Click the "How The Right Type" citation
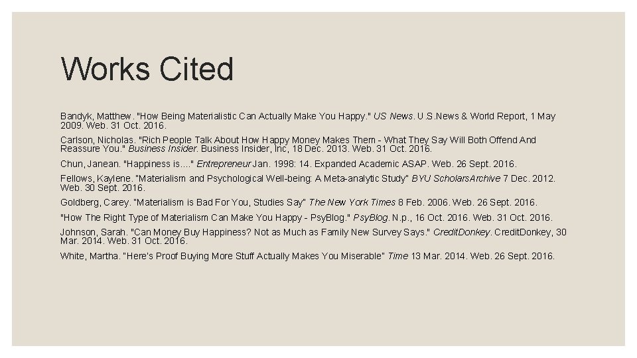The height and width of the screenshot is (358, 637). pyautogui.click(x=307, y=217)
